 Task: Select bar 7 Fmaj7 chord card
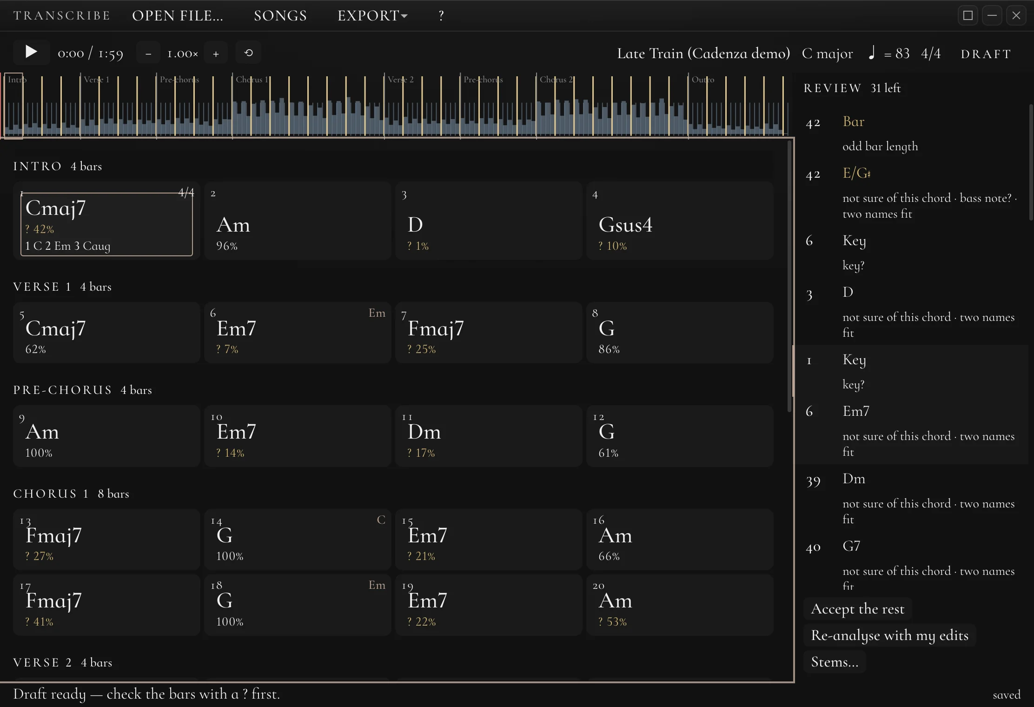pos(489,333)
